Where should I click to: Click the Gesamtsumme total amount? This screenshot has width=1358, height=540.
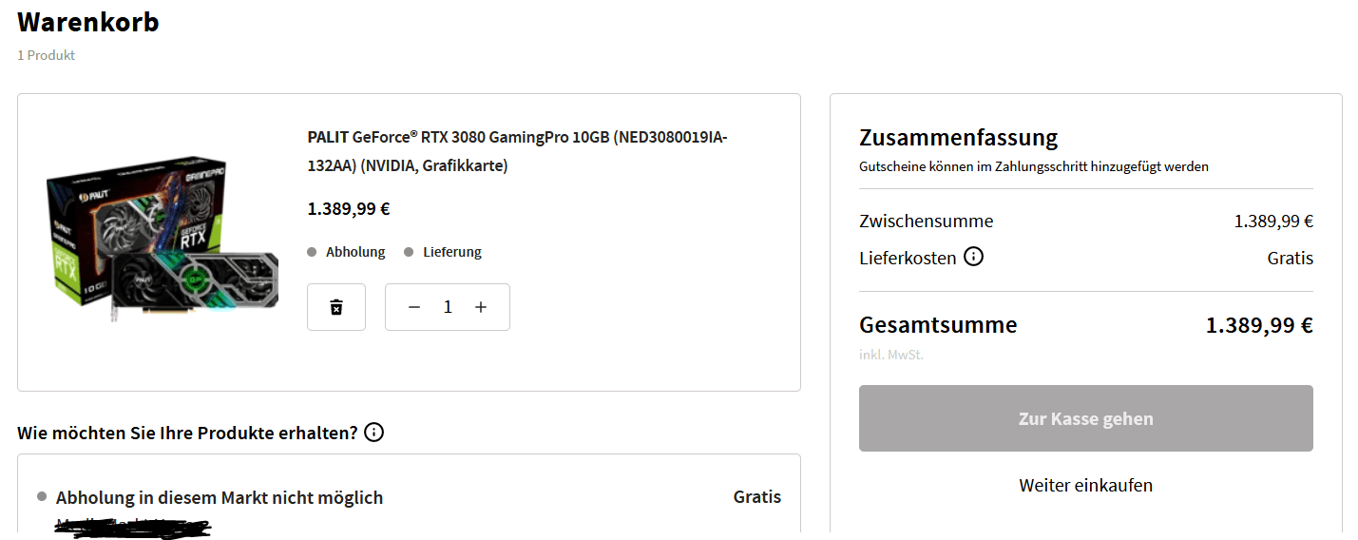(x=1259, y=325)
